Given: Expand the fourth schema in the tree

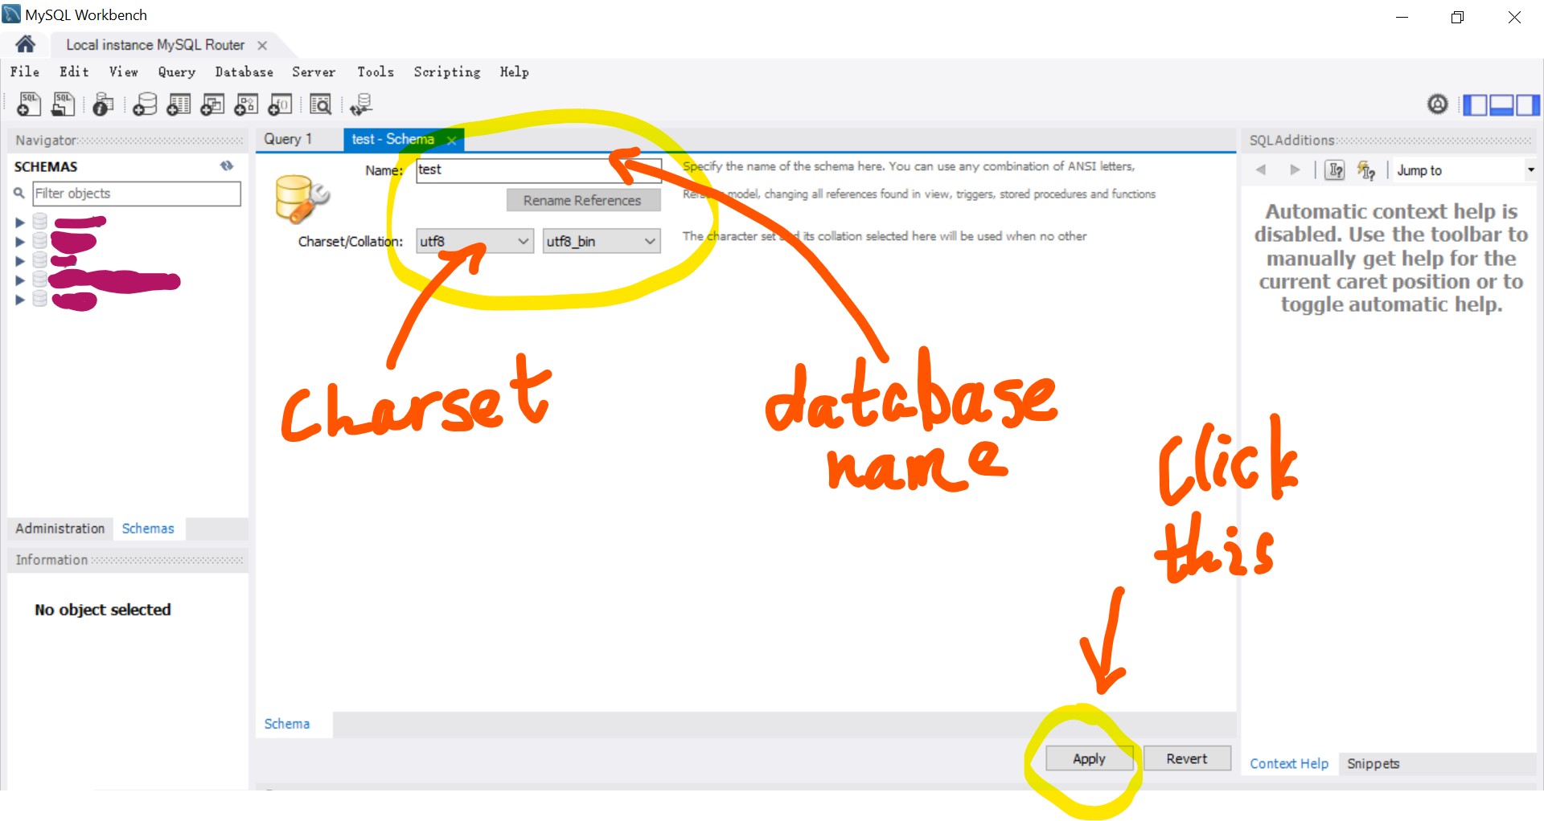Looking at the screenshot, I should pos(20,280).
